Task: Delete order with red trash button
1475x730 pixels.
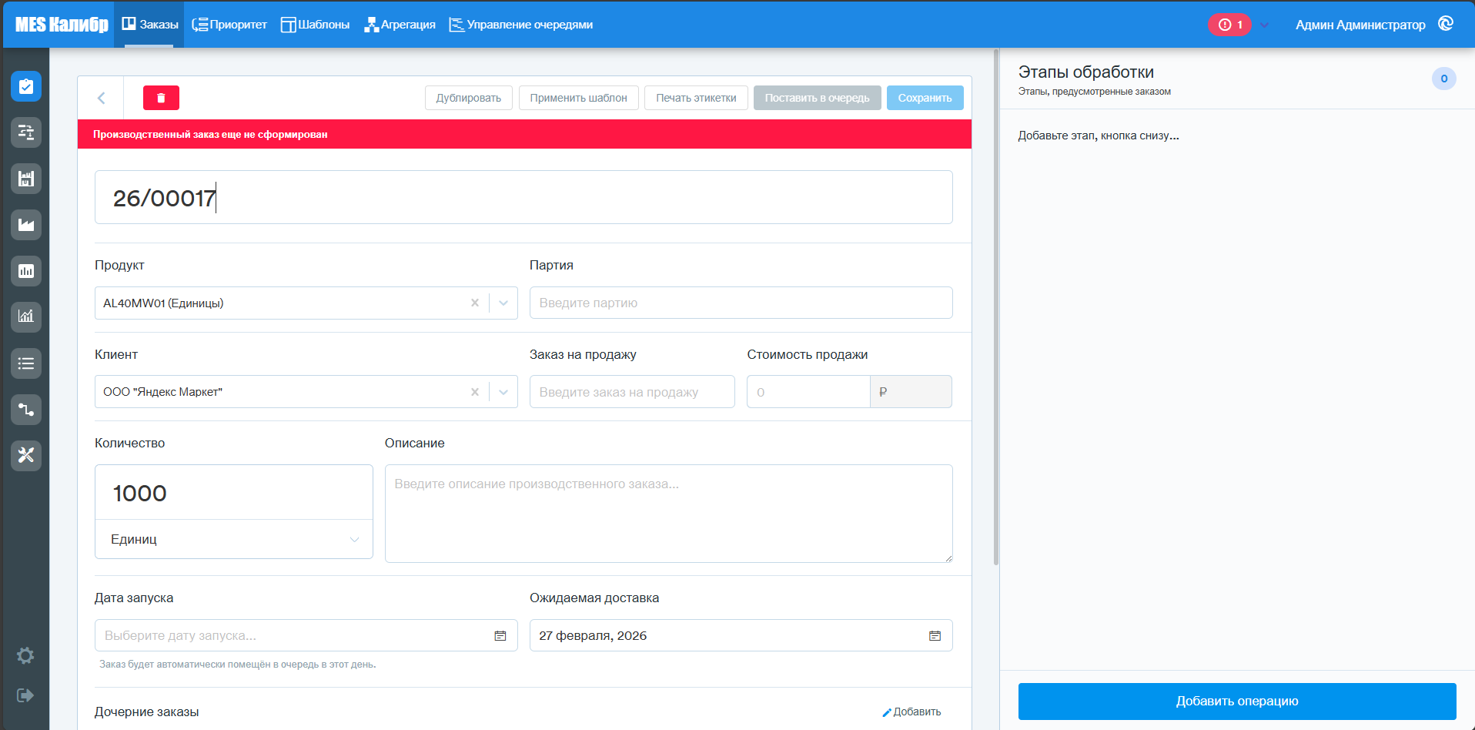Action: coord(161,98)
